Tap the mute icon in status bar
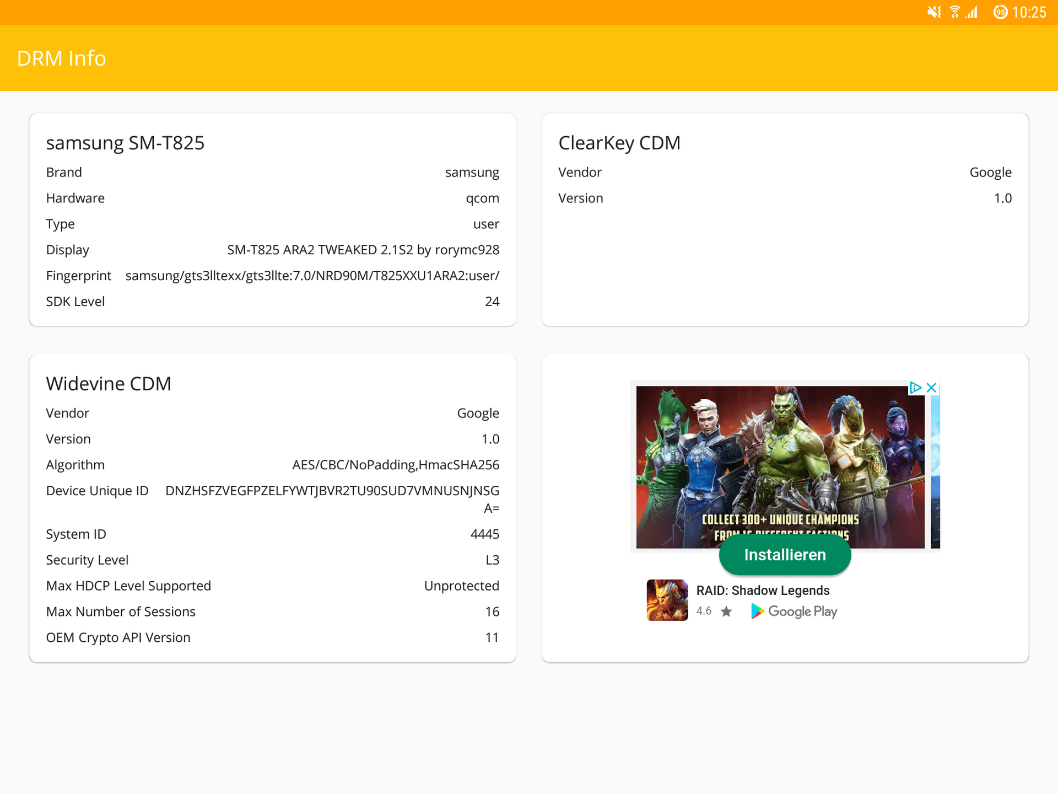1058x794 pixels. (934, 12)
